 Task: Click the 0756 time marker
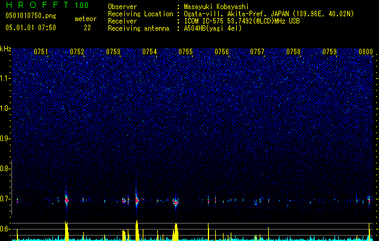222,51
